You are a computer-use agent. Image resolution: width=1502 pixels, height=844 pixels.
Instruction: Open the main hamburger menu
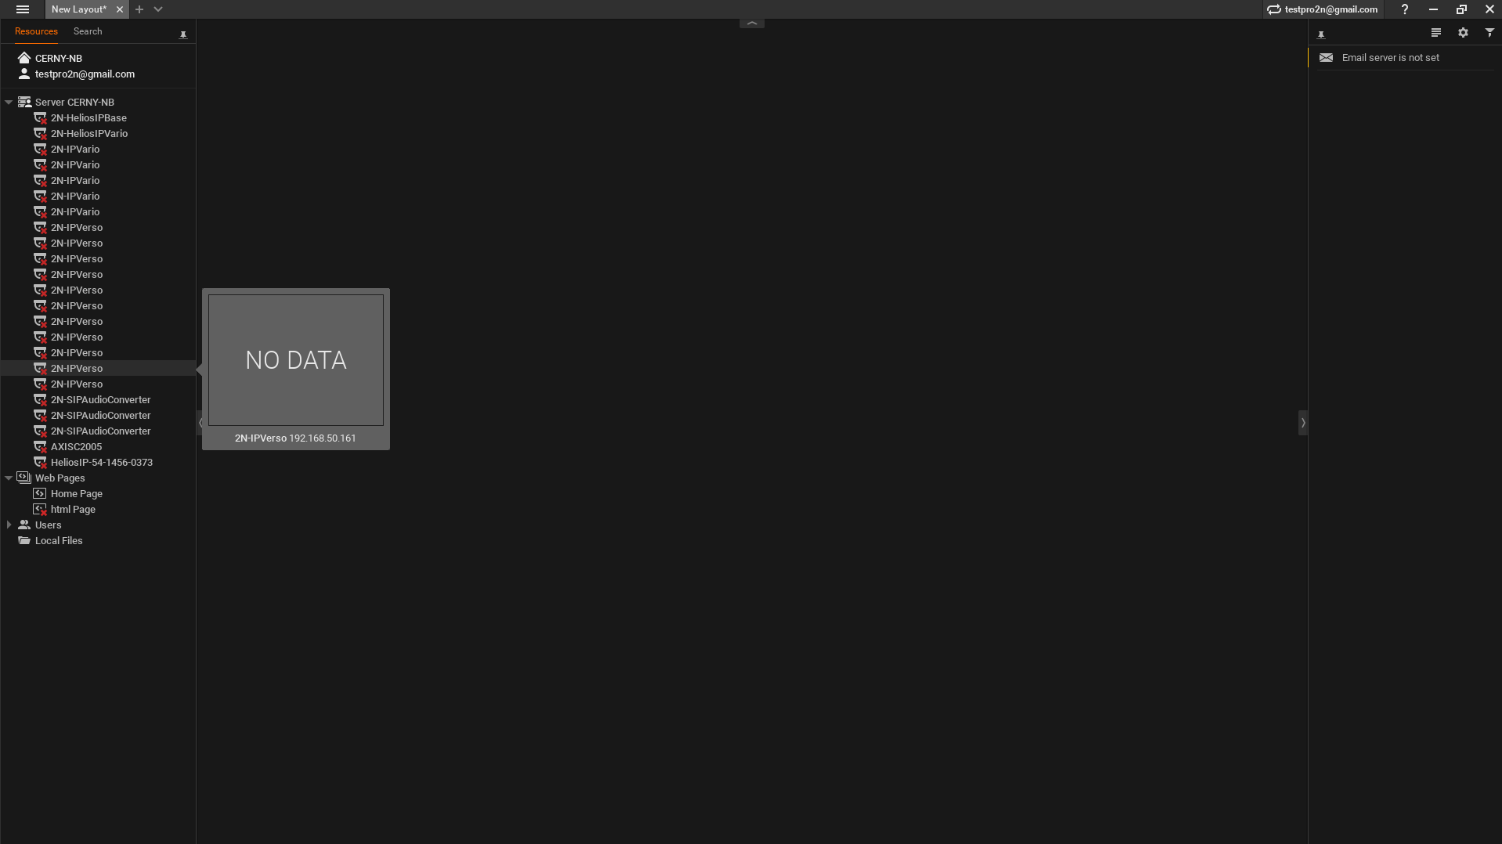click(x=23, y=9)
